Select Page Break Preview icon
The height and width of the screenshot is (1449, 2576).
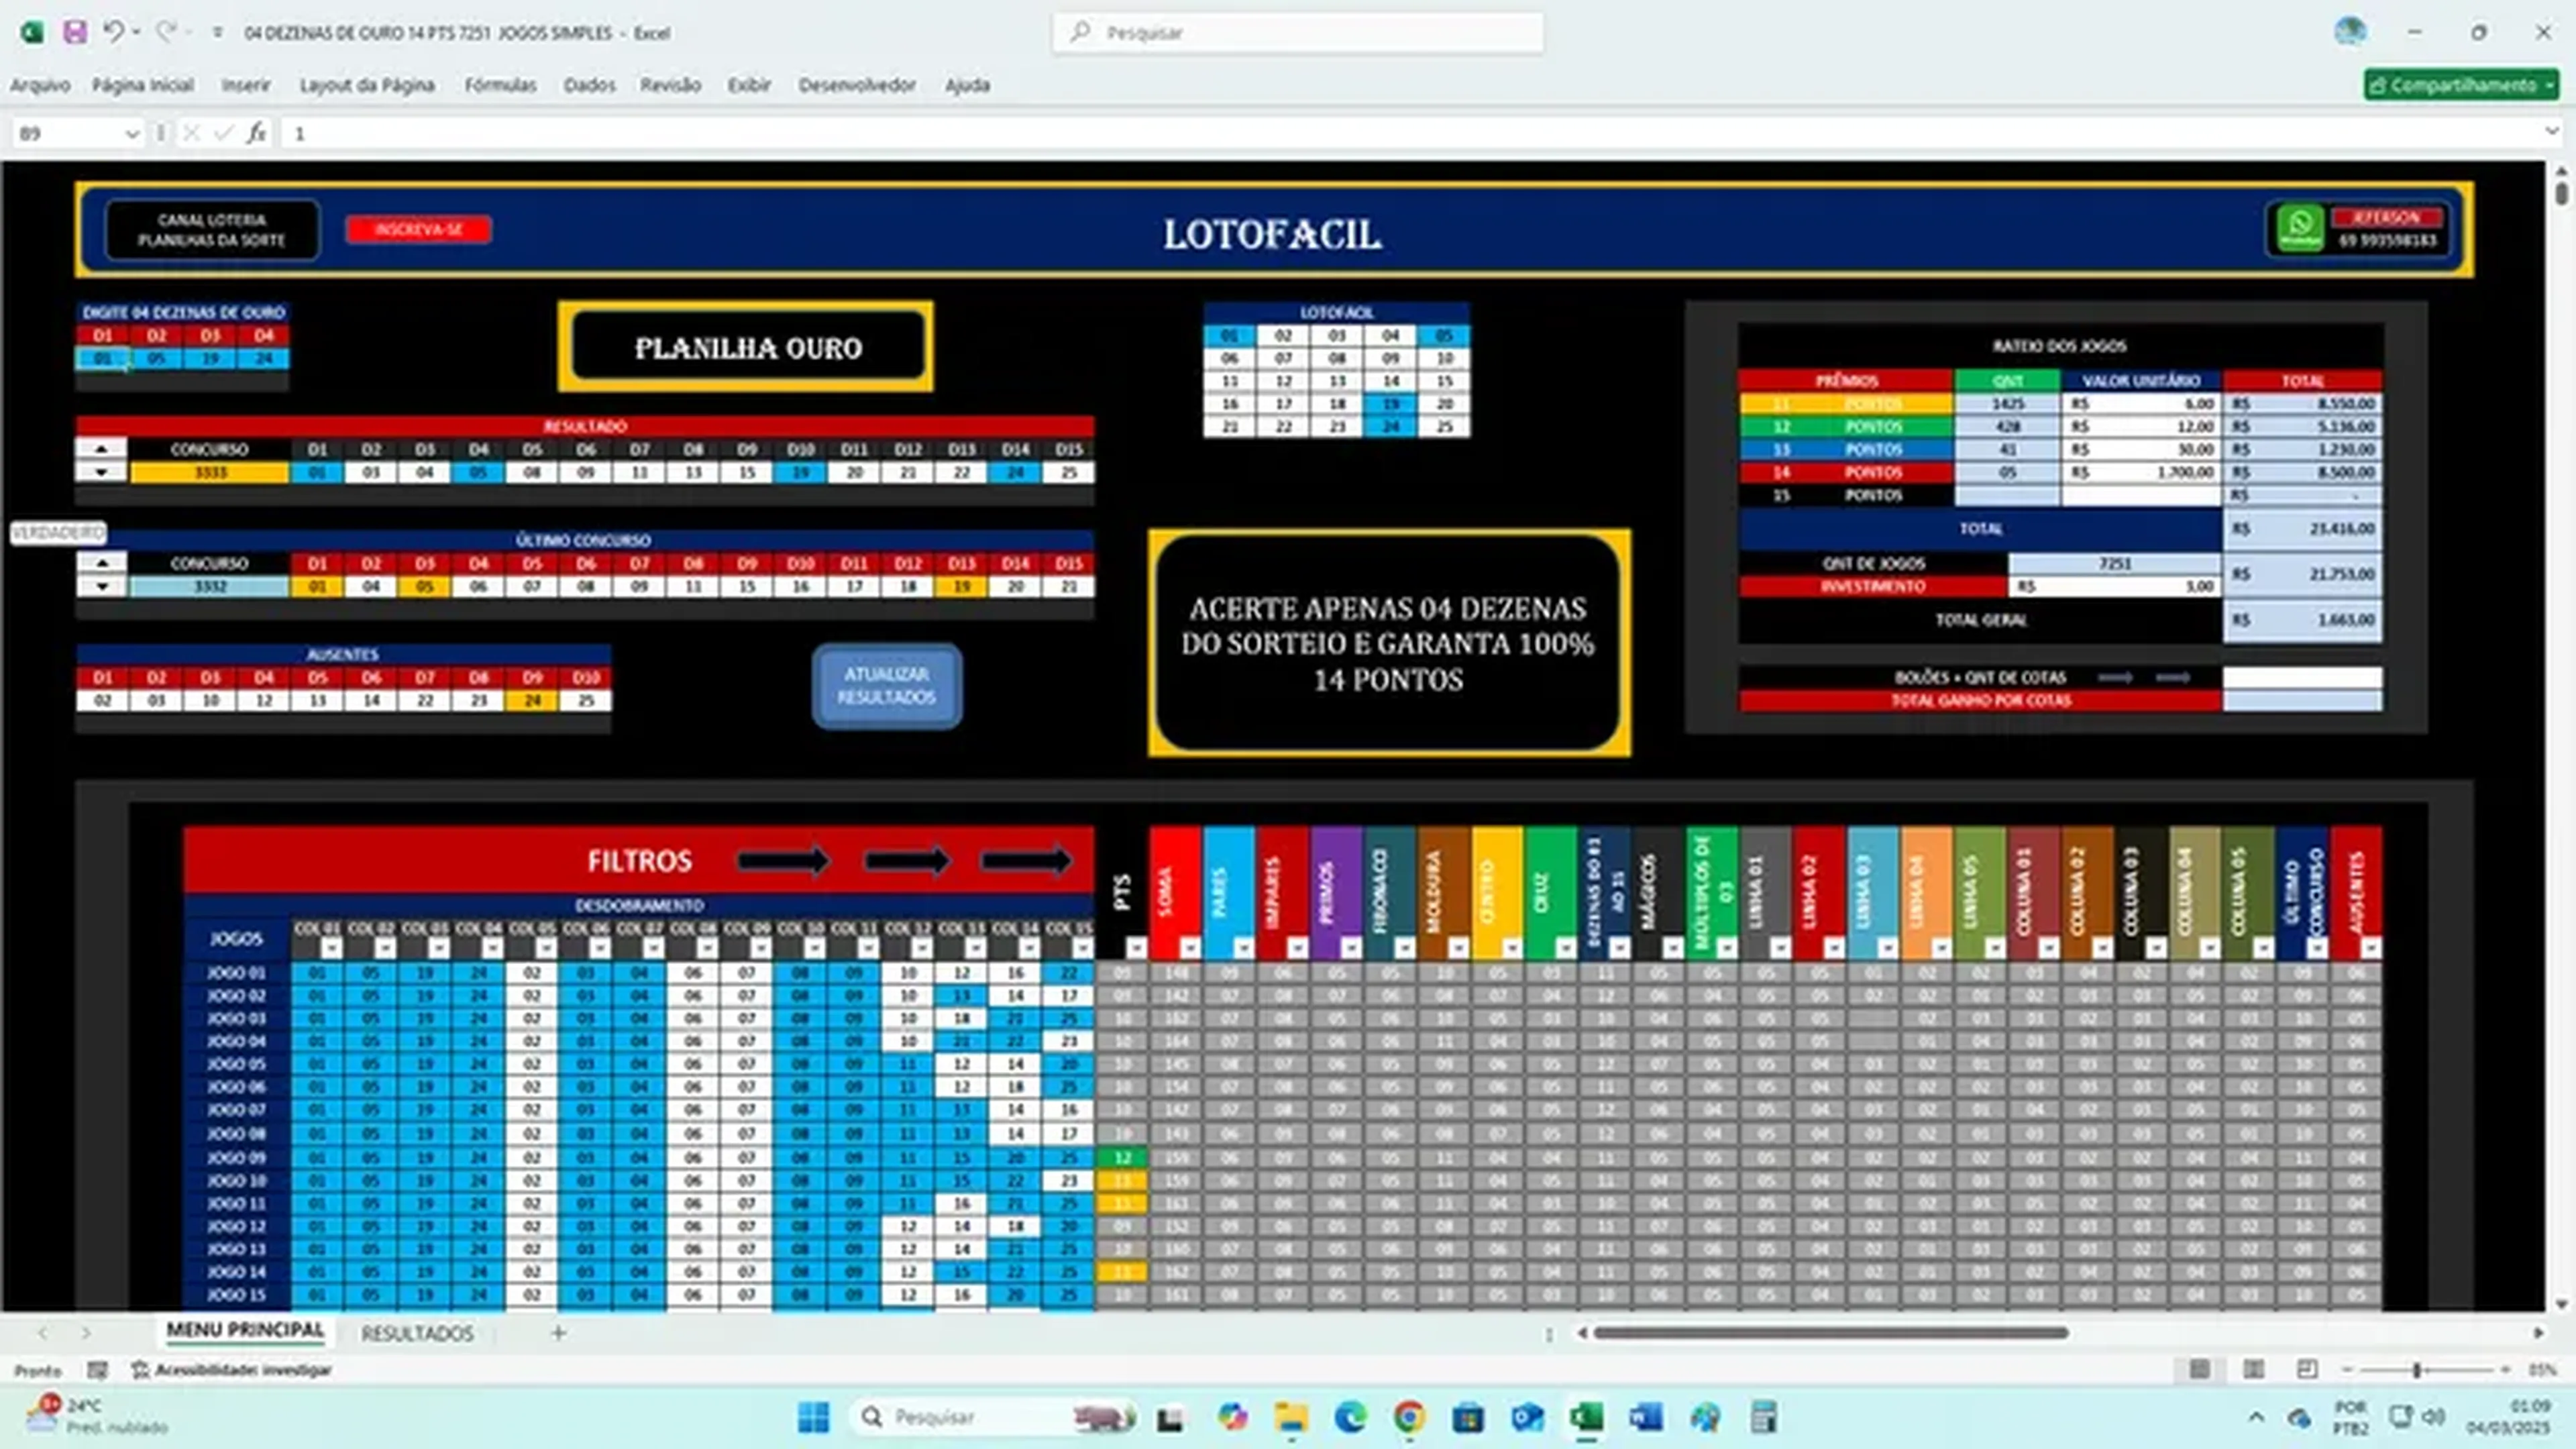click(x=2306, y=1369)
